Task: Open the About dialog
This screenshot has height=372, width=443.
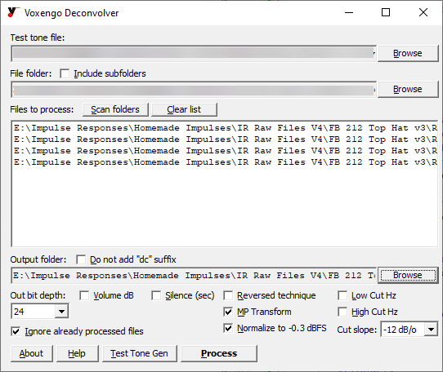Action: click(31, 353)
